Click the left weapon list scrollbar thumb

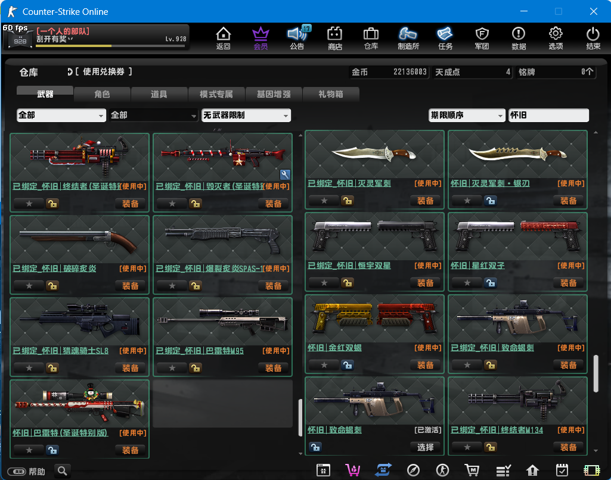click(300, 417)
